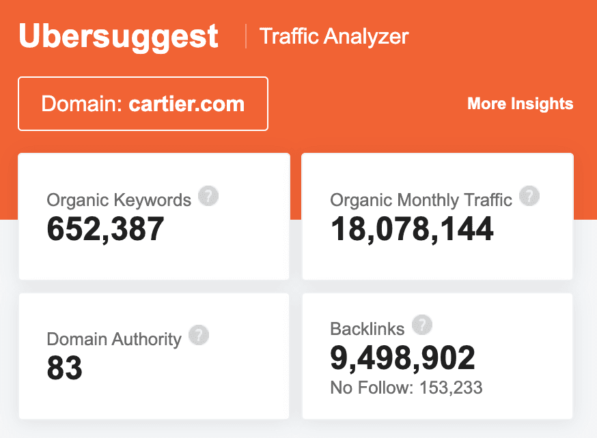Select the cartier.com domain name

click(x=186, y=104)
